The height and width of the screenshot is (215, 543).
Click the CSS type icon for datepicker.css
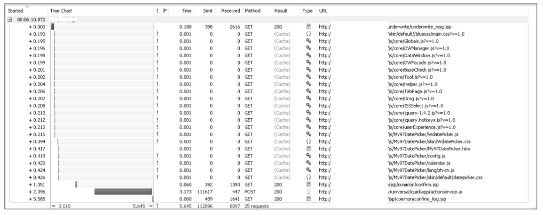click(309, 177)
